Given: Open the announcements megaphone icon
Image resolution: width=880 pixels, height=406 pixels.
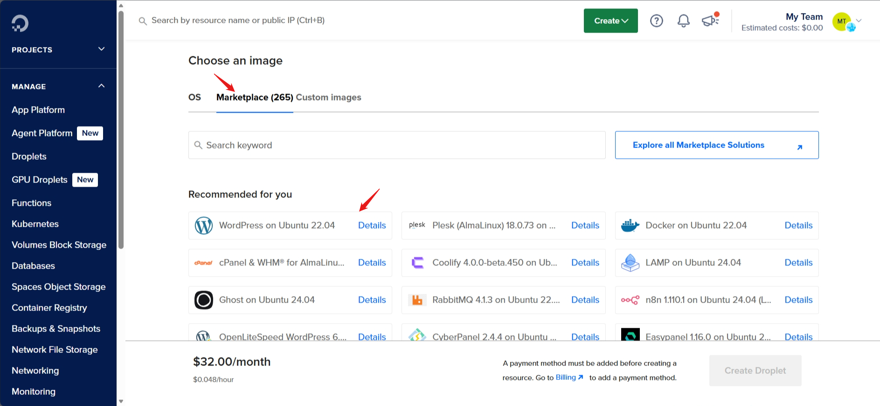Looking at the screenshot, I should [710, 20].
